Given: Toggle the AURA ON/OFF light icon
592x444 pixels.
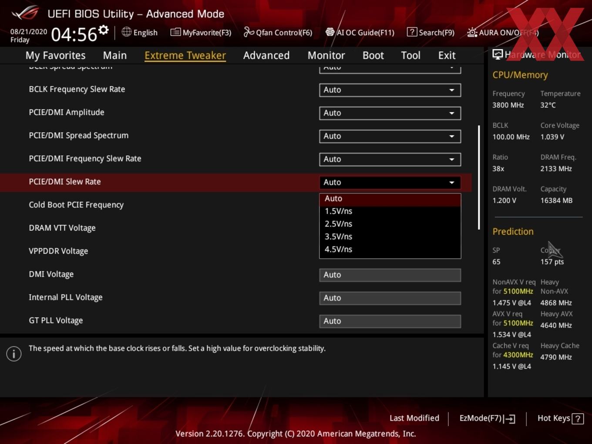Looking at the screenshot, I should (x=472, y=32).
